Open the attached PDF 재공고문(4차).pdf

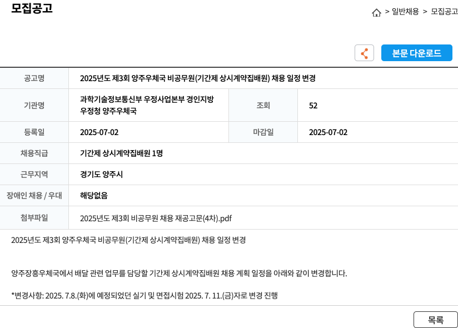pyautogui.click(x=156, y=218)
